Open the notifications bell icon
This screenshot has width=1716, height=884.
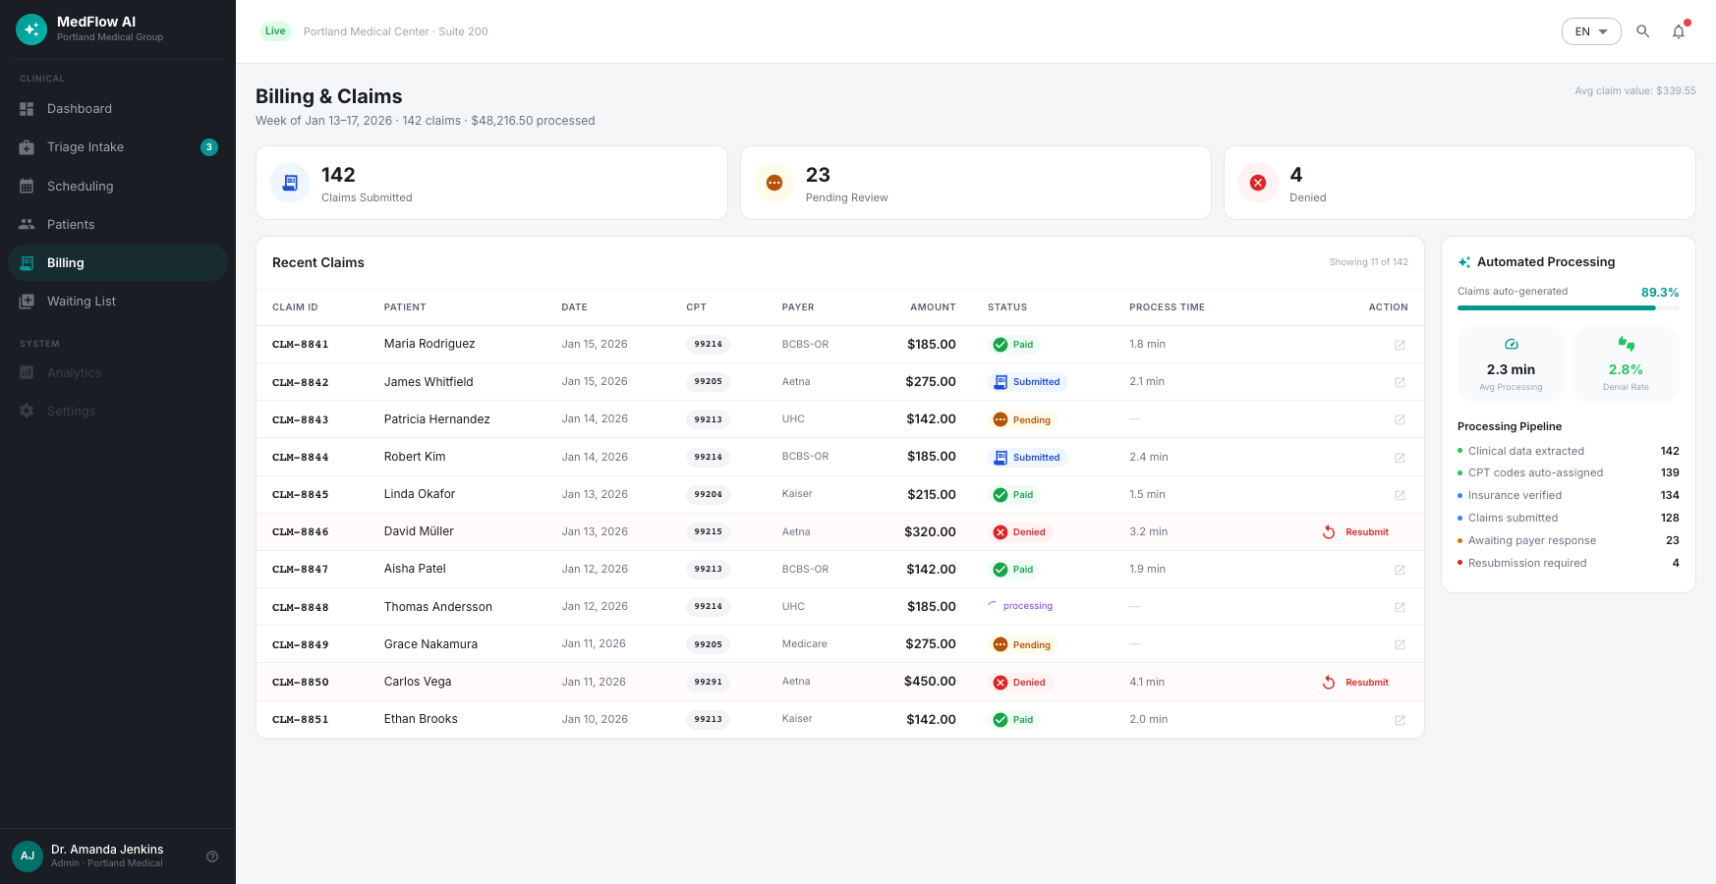pos(1679,31)
